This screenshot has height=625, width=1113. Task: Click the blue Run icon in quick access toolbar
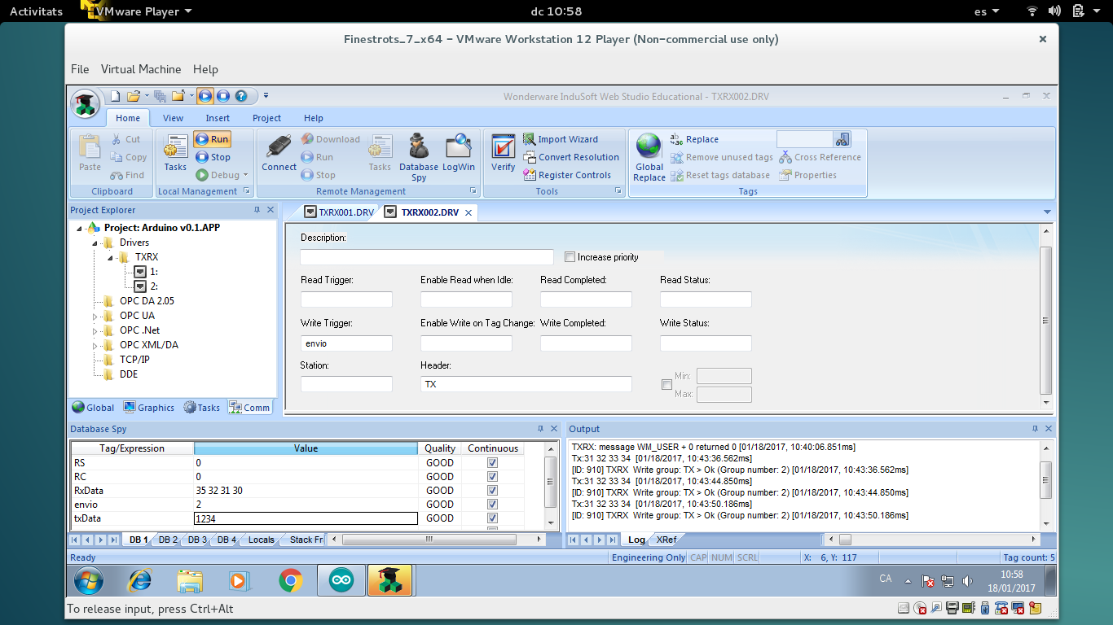click(205, 96)
